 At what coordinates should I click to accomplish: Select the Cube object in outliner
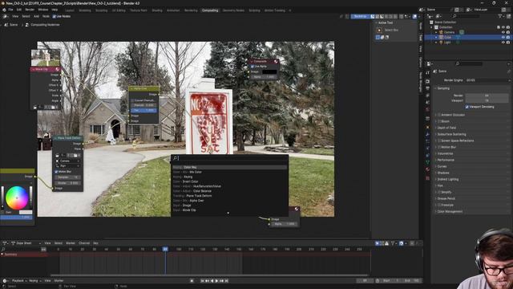(447, 38)
